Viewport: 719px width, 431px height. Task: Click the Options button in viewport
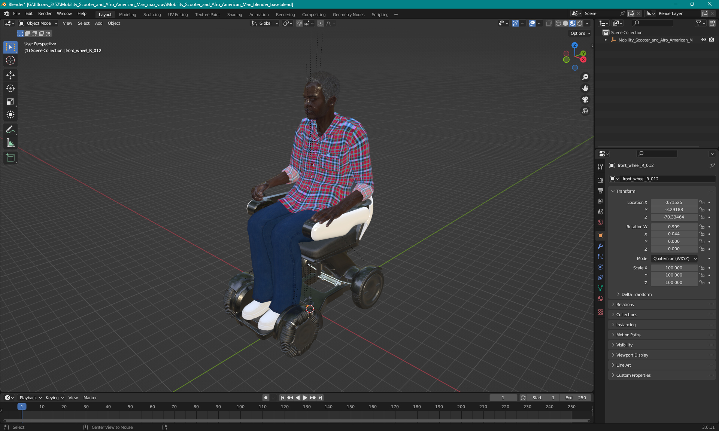point(580,33)
